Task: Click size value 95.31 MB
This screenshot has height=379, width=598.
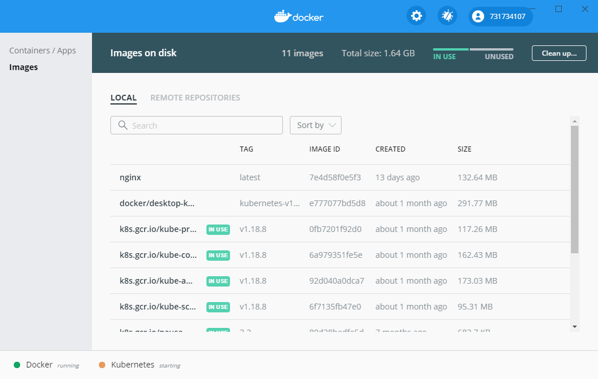Action: tap(475, 307)
